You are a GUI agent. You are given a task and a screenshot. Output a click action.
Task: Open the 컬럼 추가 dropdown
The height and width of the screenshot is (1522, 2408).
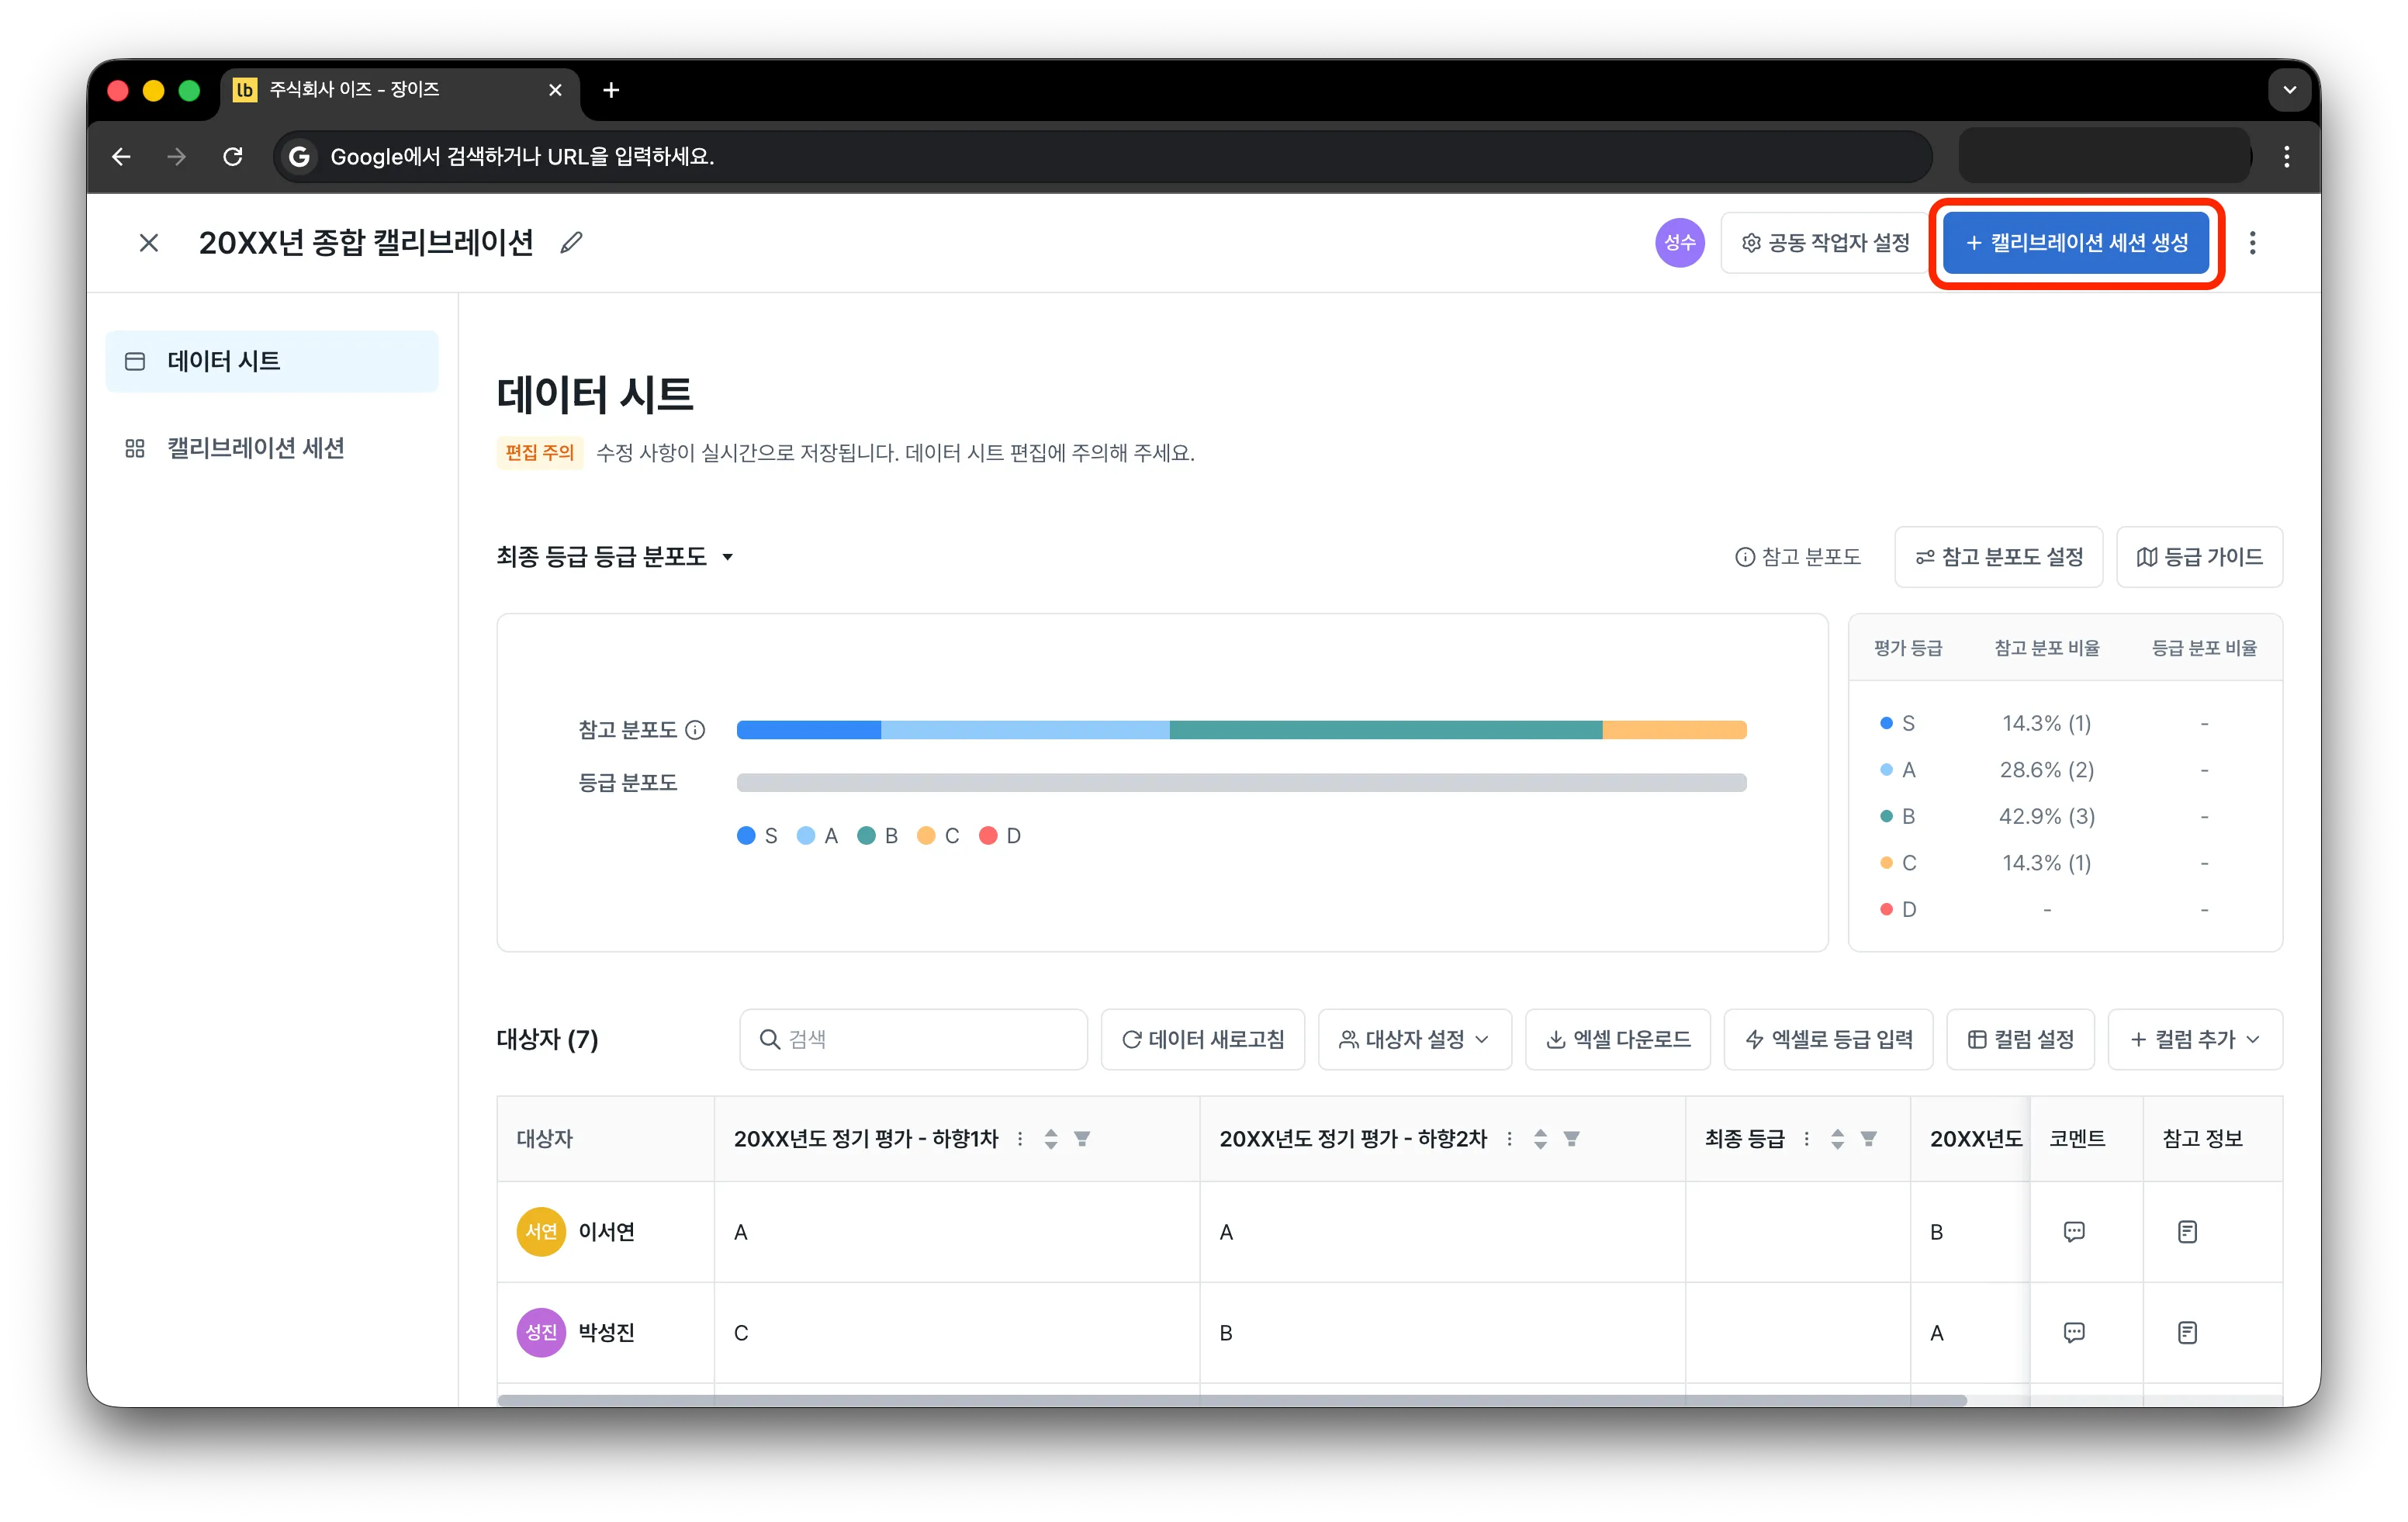coord(2195,1039)
